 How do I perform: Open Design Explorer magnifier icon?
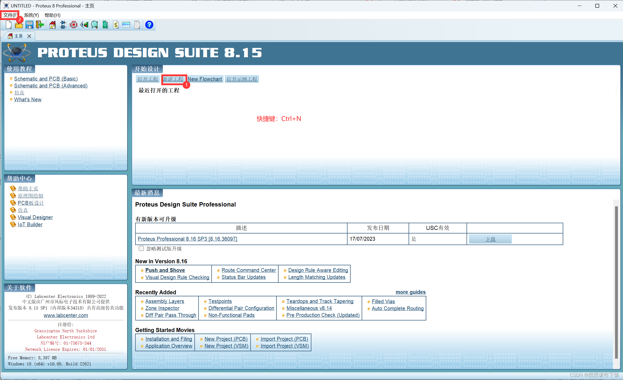tap(94, 25)
